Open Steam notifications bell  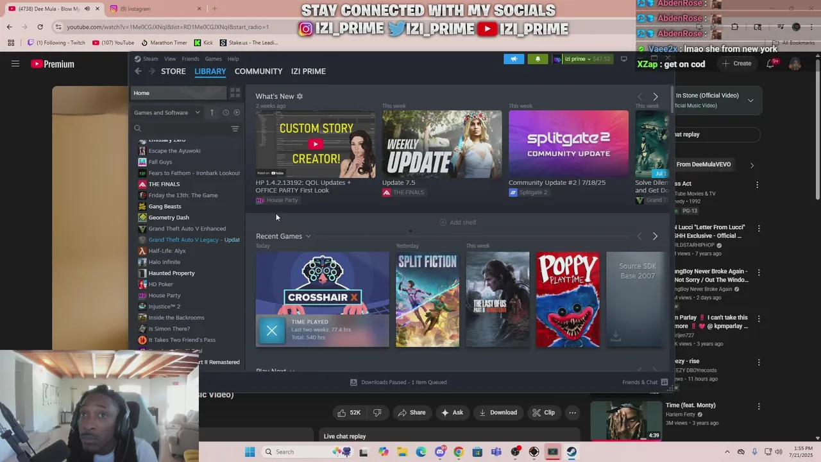tap(537, 59)
